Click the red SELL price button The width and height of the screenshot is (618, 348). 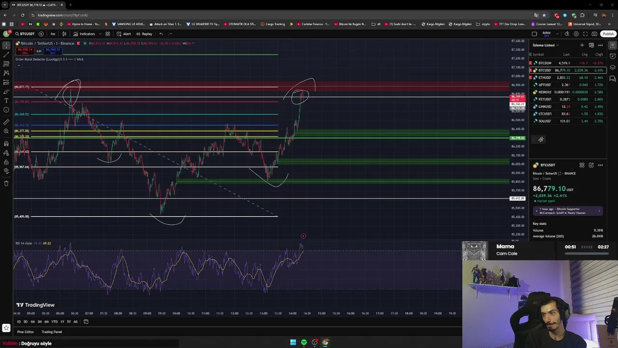click(26, 50)
